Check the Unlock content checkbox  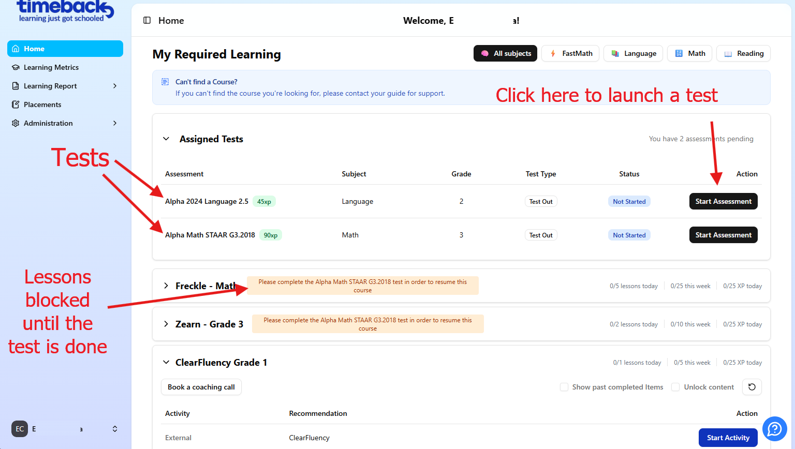pos(675,387)
